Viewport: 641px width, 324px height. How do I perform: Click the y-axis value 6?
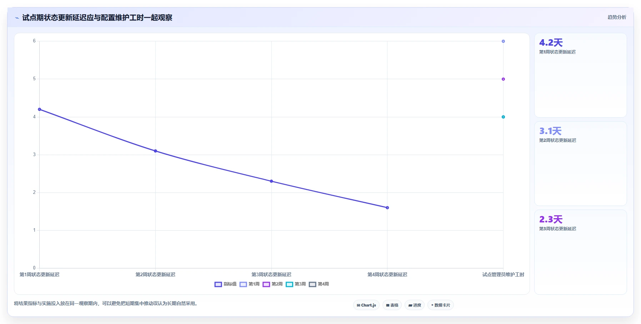[x=34, y=41]
